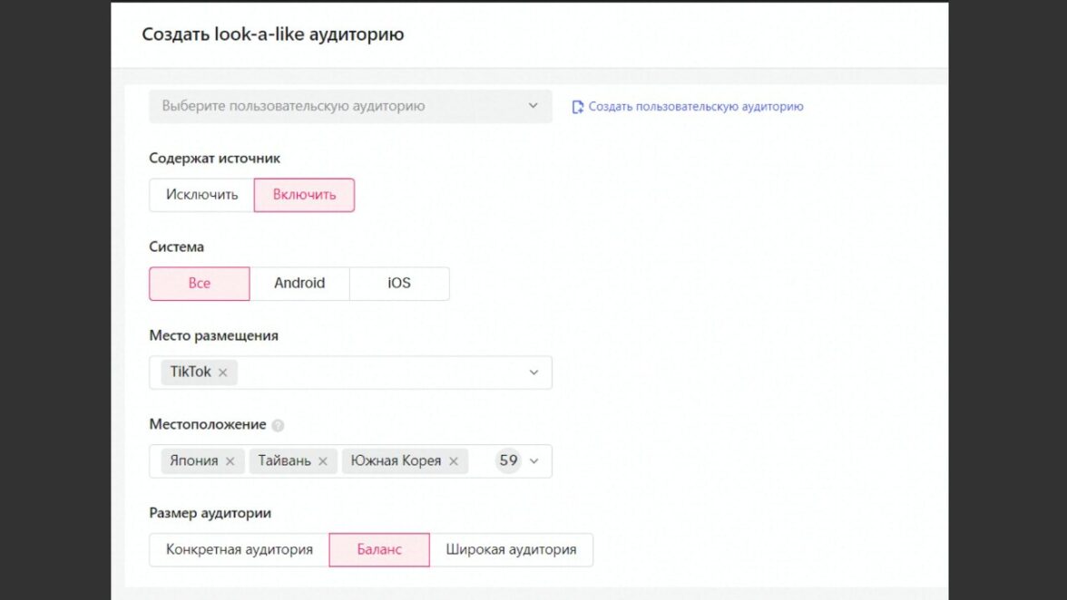The image size is (1067, 600).
Task: Select Баланс audience size
Action: 379,550
